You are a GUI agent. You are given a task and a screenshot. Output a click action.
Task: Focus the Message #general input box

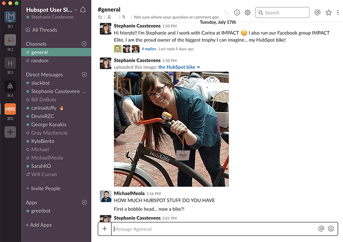tap(214, 229)
